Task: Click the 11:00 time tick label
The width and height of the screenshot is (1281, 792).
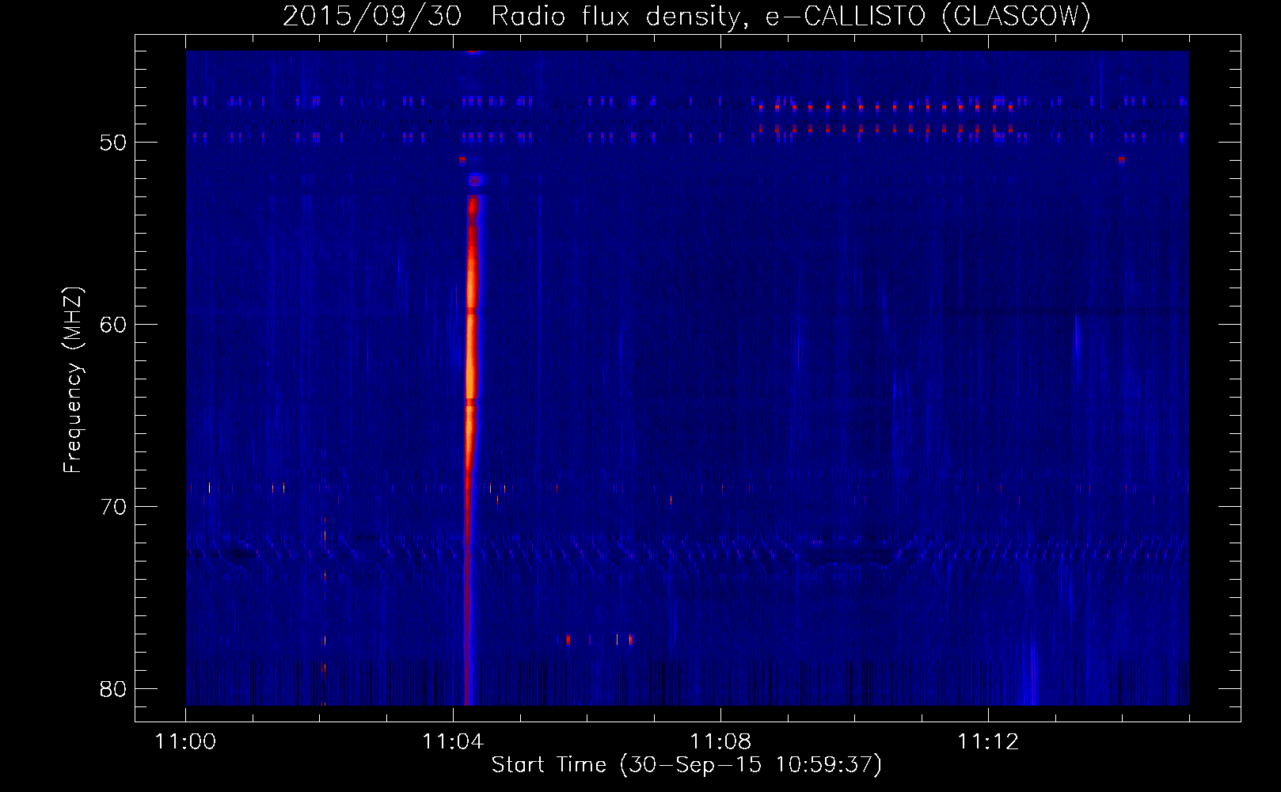Action: (x=186, y=741)
